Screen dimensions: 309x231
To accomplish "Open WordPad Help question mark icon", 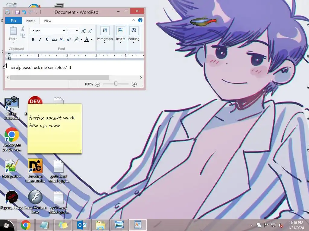I will [x=140, y=20].
